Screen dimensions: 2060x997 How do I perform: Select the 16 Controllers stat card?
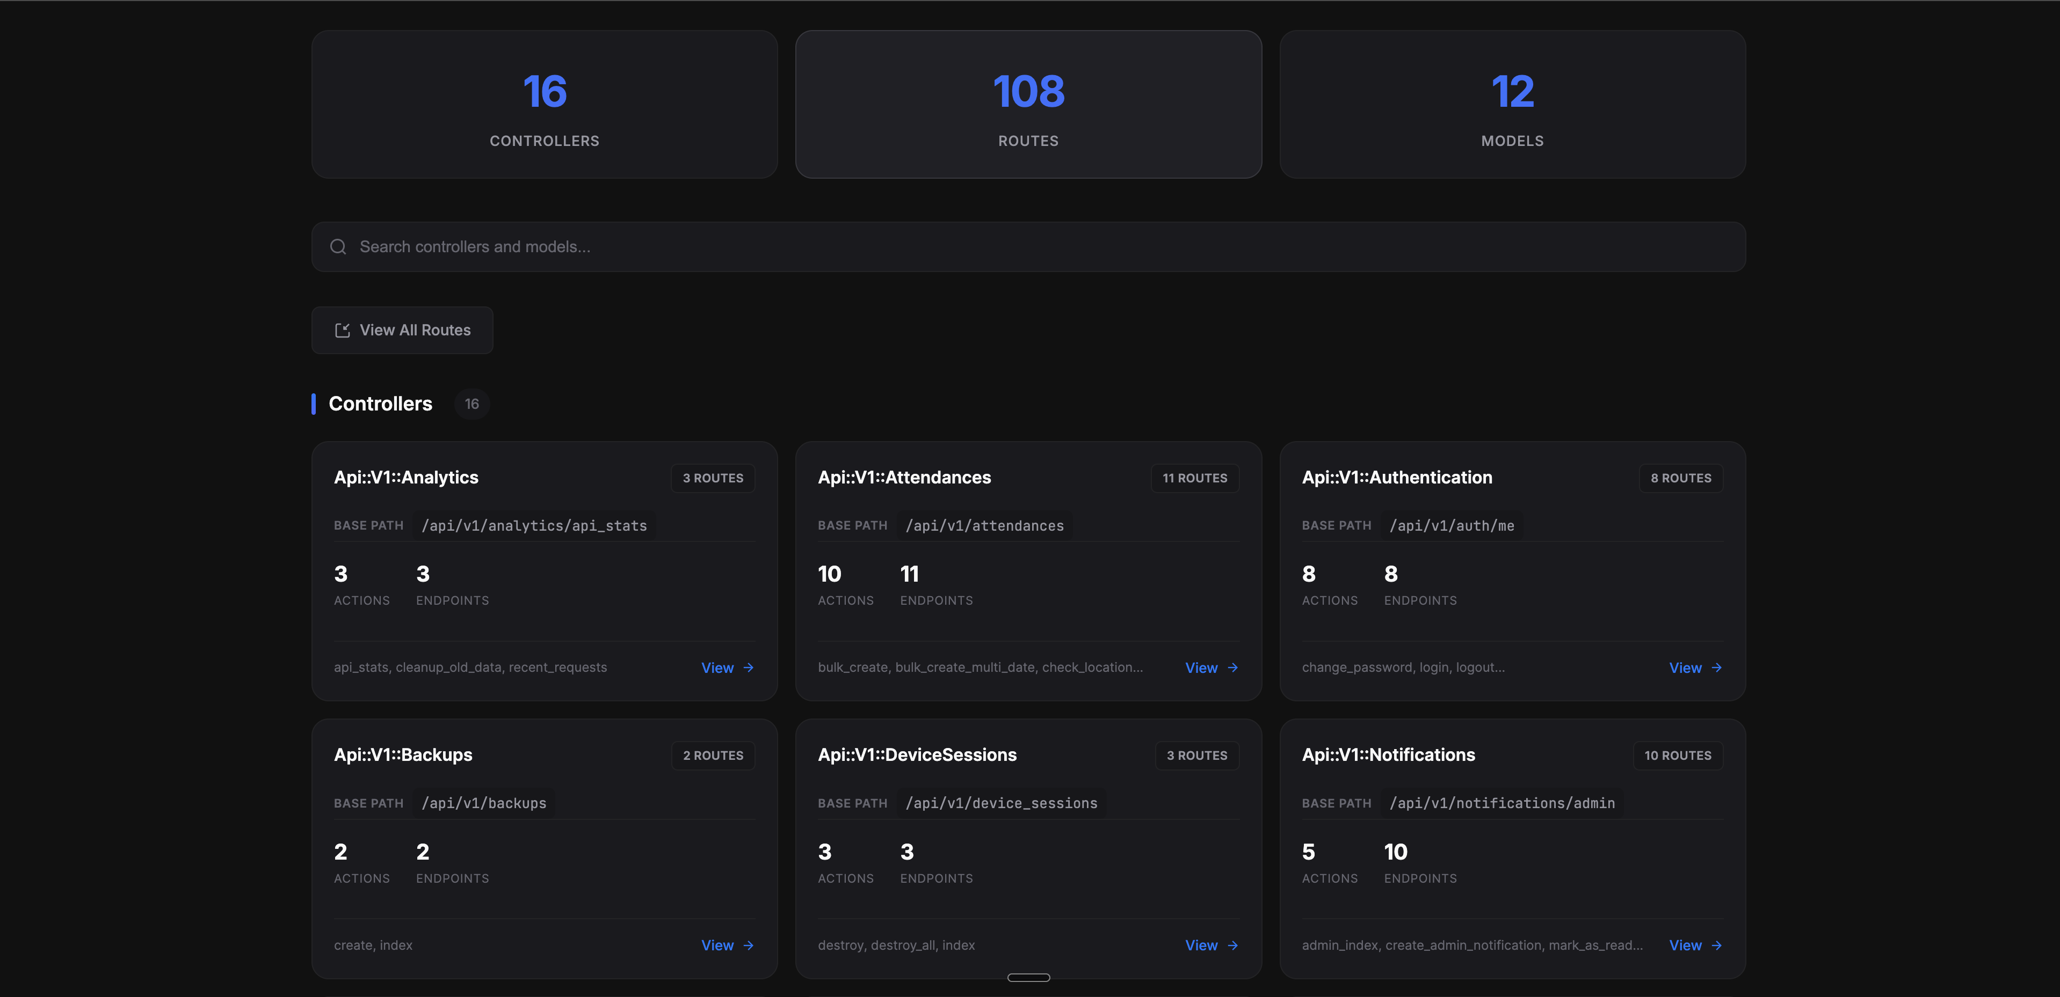tap(545, 105)
